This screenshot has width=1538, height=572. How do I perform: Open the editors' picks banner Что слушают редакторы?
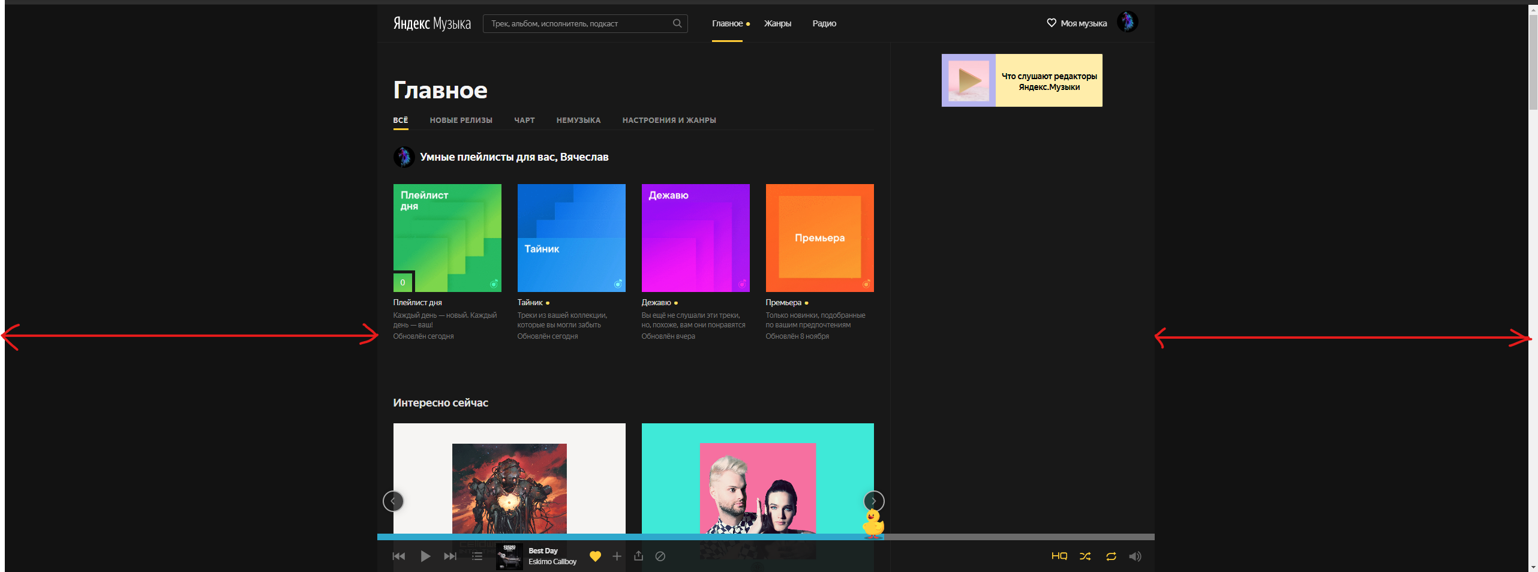click(1022, 80)
